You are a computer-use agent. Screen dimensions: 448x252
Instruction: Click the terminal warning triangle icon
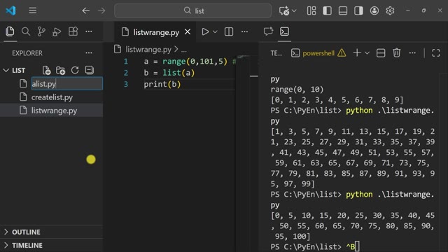[342, 53]
